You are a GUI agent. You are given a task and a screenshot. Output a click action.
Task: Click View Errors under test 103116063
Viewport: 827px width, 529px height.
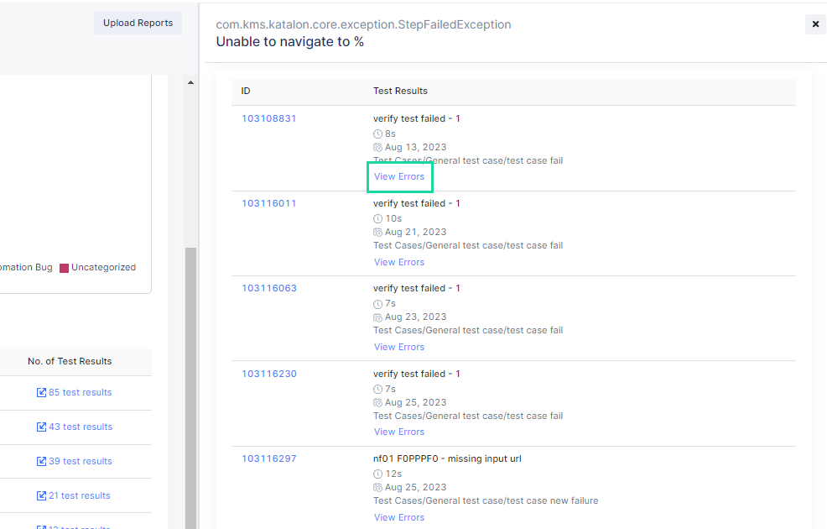click(398, 346)
